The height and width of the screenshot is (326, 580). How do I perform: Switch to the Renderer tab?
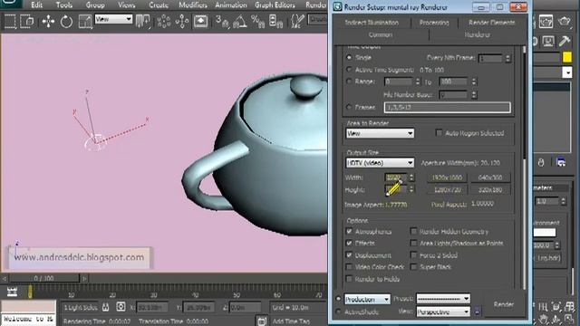(478, 34)
